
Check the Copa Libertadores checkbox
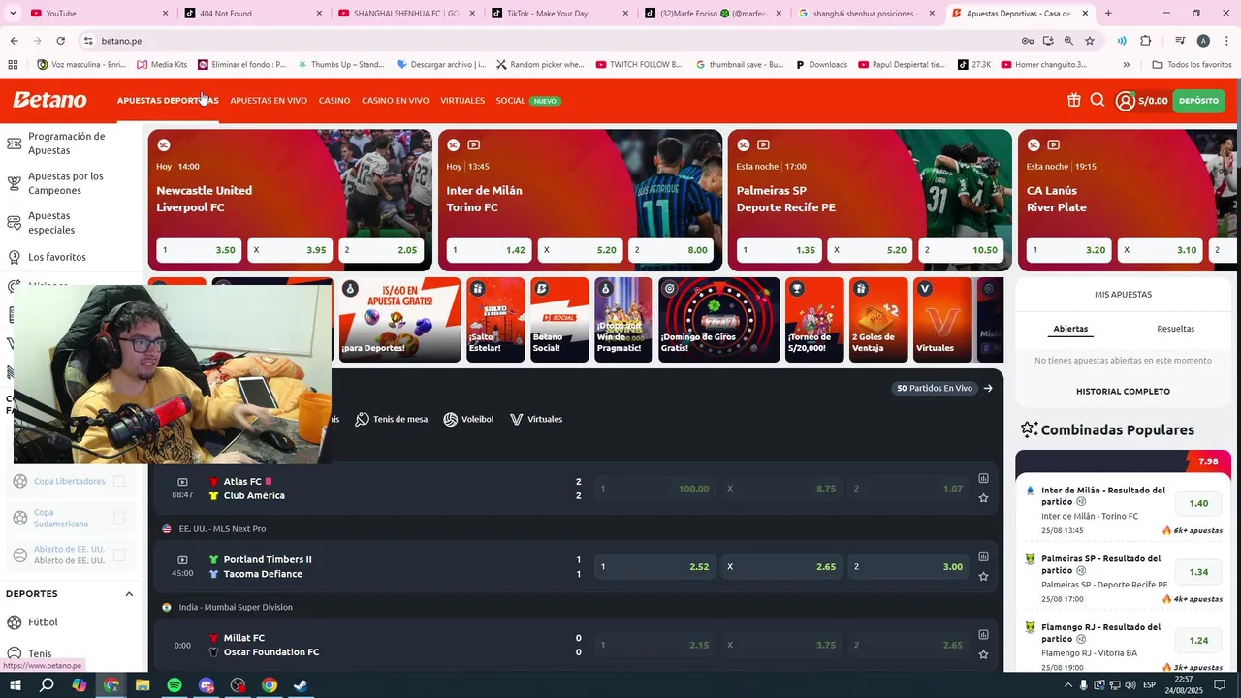[x=119, y=481]
